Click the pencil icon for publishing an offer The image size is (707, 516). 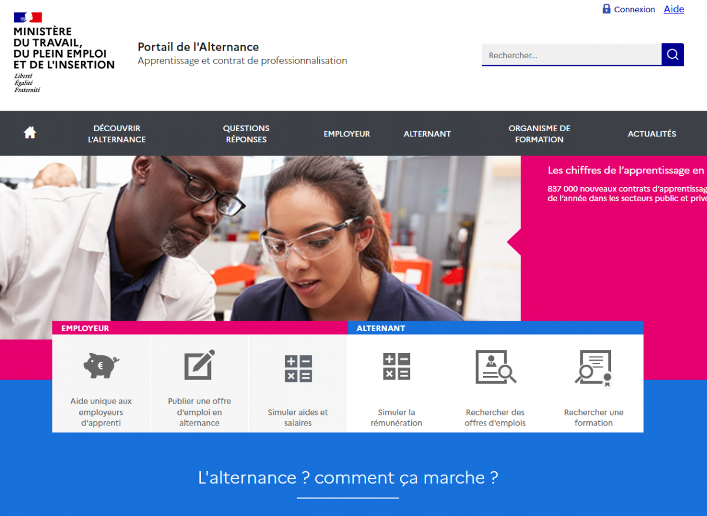pyautogui.click(x=200, y=365)
